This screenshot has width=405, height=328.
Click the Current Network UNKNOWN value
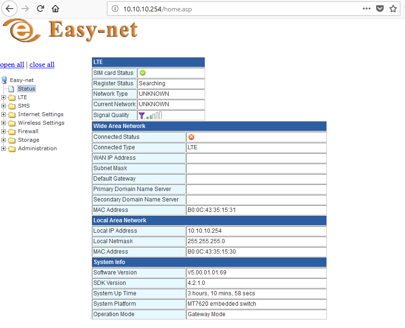(x=154, y=104)
